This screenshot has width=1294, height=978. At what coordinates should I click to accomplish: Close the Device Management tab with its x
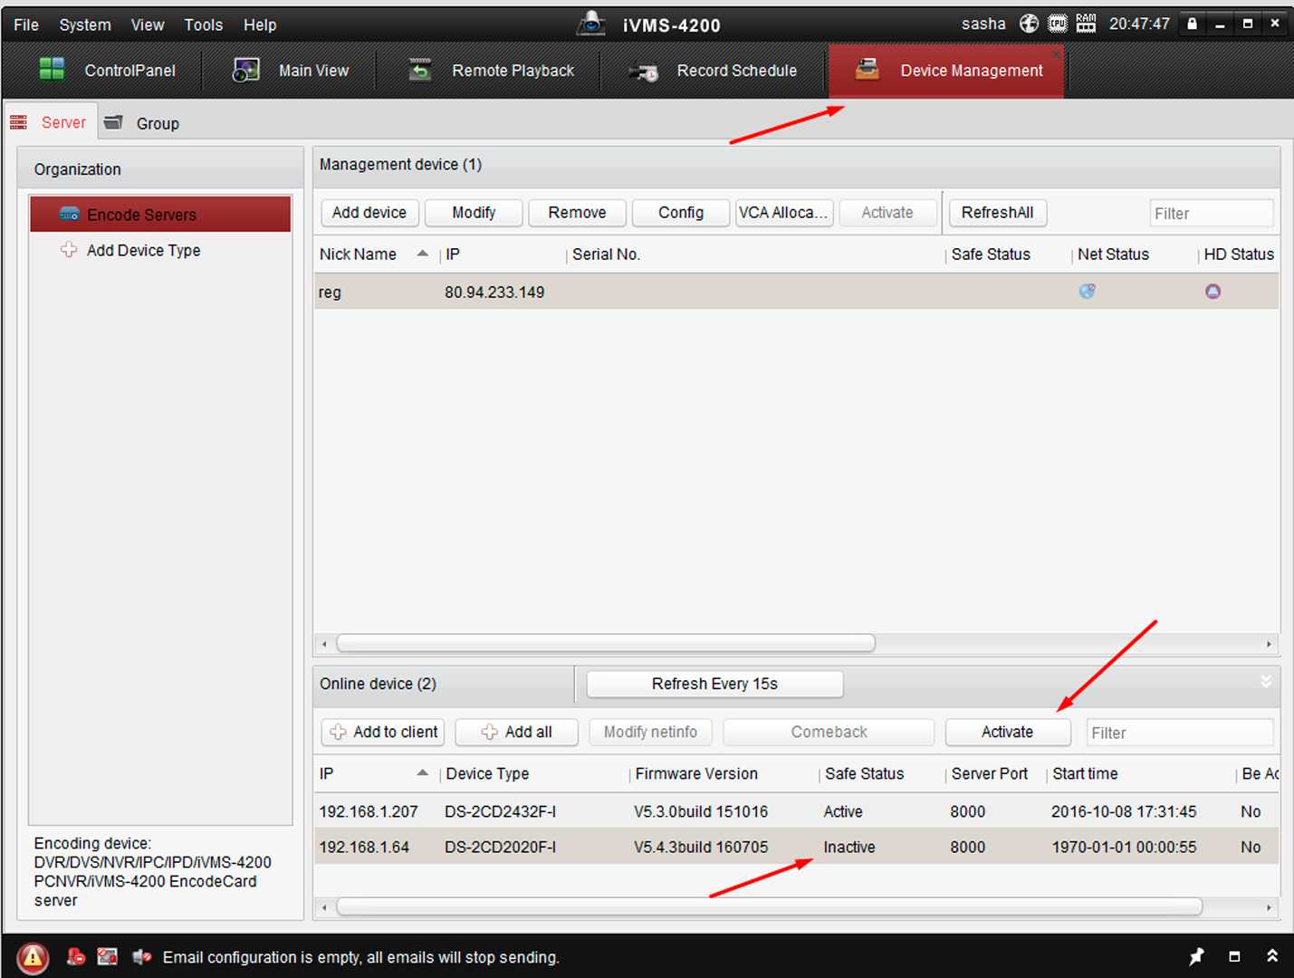[x=1056, y=54]
